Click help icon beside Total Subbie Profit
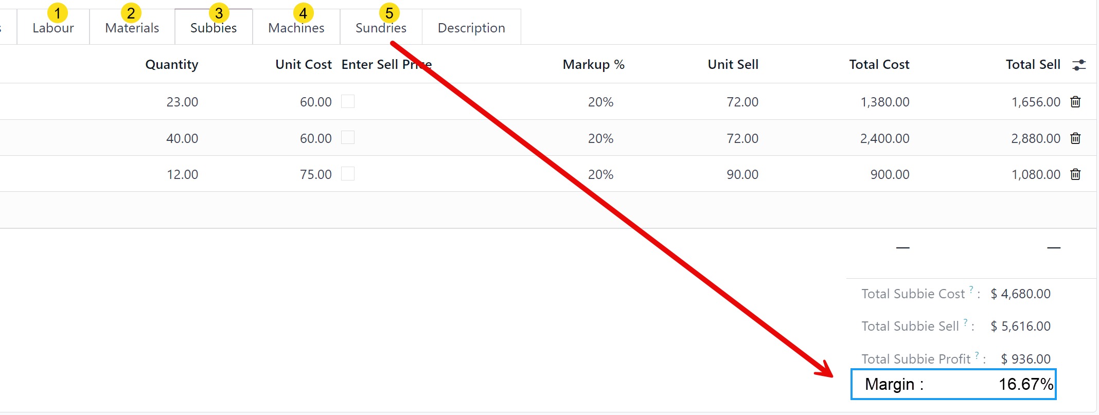1099x415 pixels. [x=977, y=355]
